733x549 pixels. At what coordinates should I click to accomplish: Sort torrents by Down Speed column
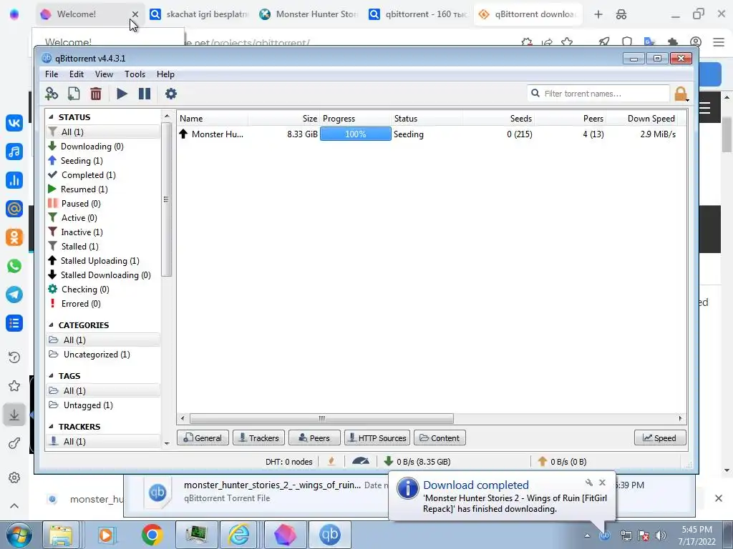tap(642, 119)
